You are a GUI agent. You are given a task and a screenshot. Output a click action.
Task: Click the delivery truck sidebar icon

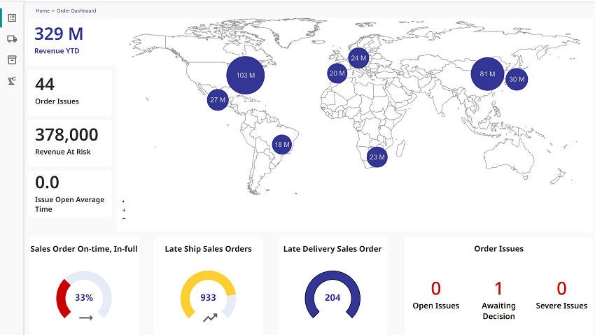tap(12, 39)
